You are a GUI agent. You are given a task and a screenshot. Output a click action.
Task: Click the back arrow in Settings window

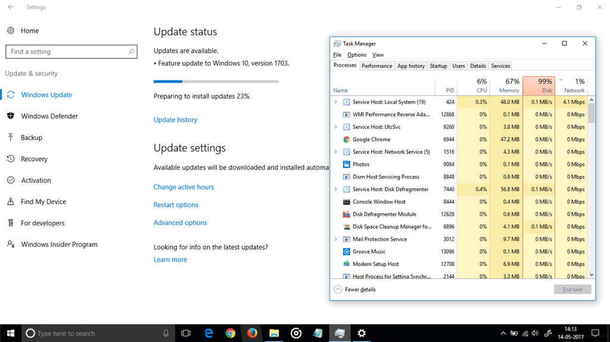pyautogui.click(x=11, y=7)
